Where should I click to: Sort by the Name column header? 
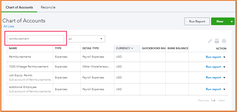coord(13,48)
